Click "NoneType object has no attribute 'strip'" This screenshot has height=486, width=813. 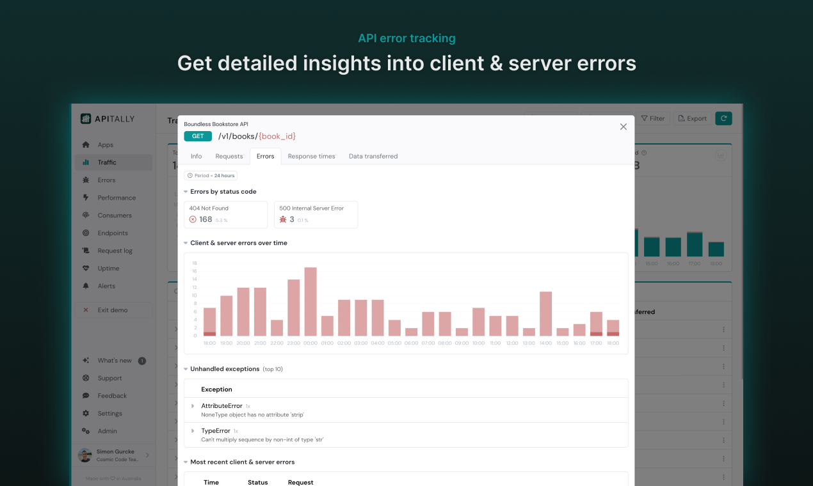(x=252, y=415)
